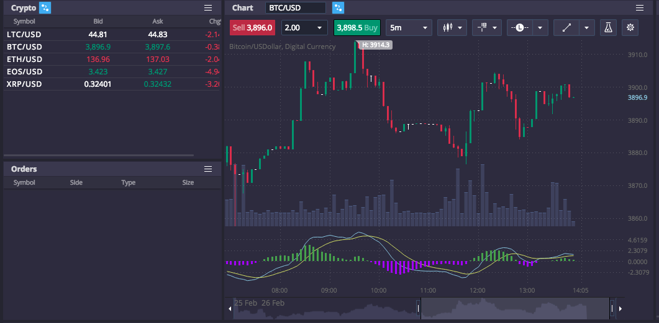659x323 pixels.
Task: Open chart settings gear icon
Action: click(x=630, y=28)
